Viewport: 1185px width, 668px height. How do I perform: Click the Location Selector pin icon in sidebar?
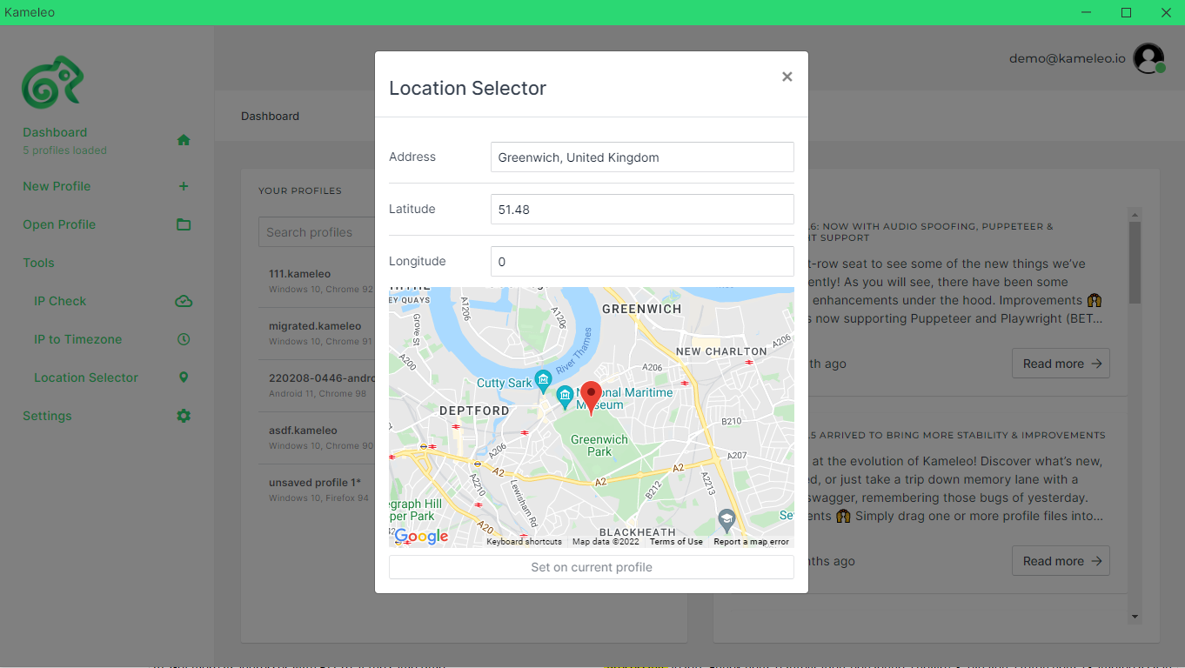[184, 377]
